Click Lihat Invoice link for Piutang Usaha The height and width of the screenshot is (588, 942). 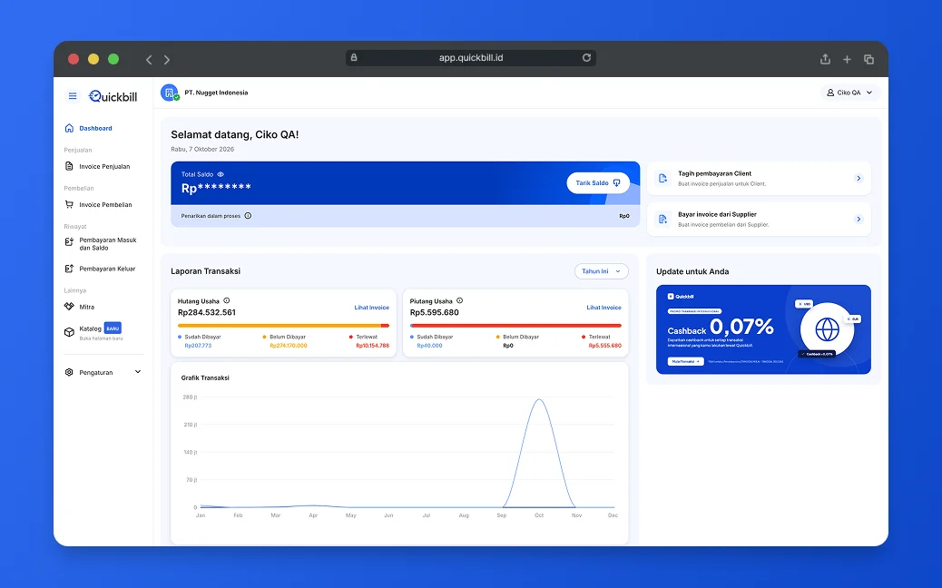tap(603, 308)
